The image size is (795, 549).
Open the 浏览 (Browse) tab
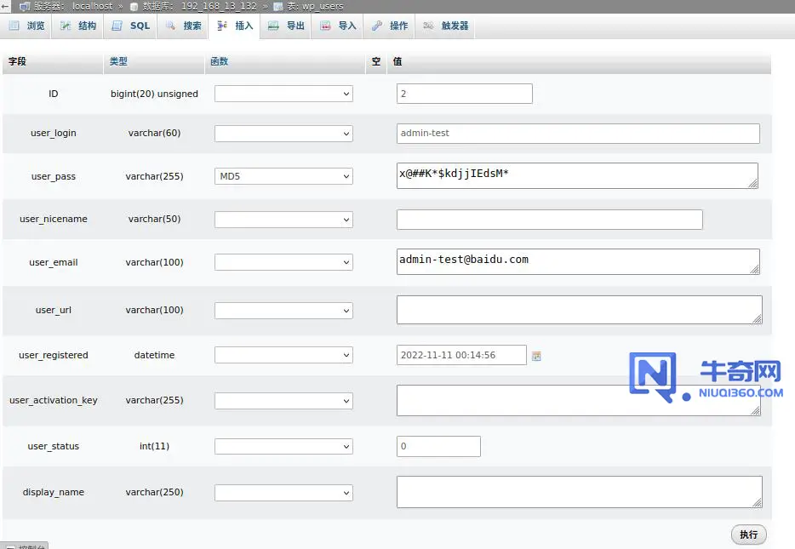[27, 26]
